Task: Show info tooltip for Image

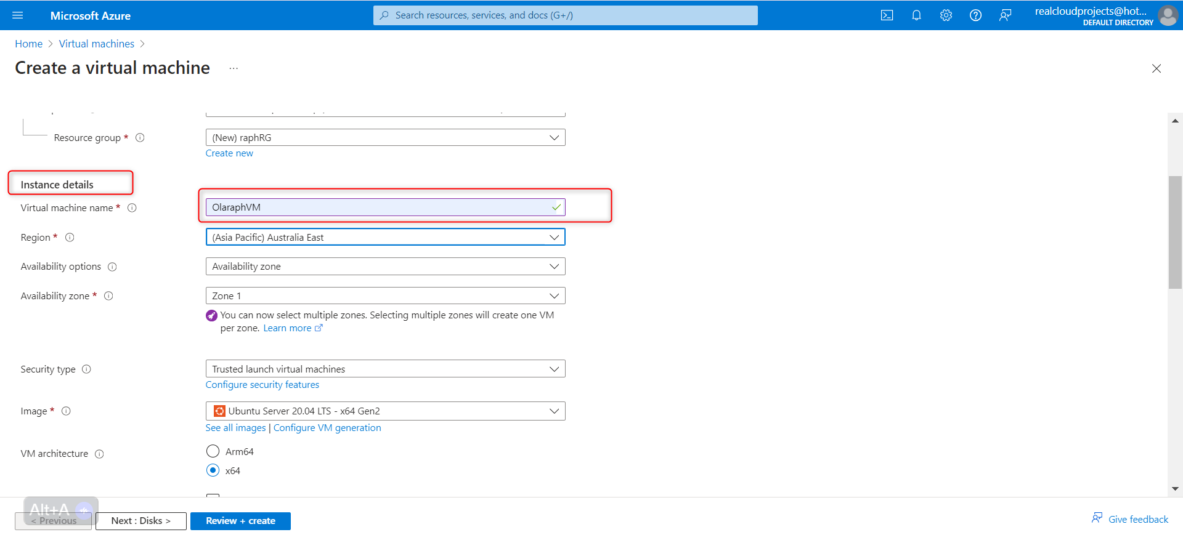Action: coord(66,411)
